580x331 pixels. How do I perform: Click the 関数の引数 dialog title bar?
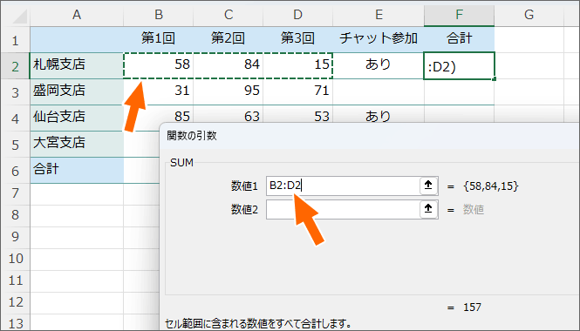(x=370, y=136)
